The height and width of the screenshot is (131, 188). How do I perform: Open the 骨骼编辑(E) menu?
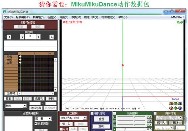tap(23, 17)
